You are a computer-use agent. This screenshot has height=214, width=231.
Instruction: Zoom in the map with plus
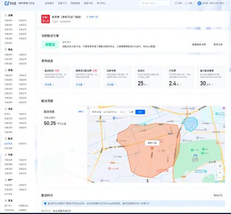pos(220,172)
